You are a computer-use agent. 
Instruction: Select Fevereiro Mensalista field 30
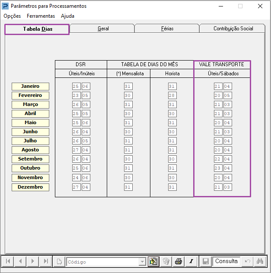click(x=128, y=96)
